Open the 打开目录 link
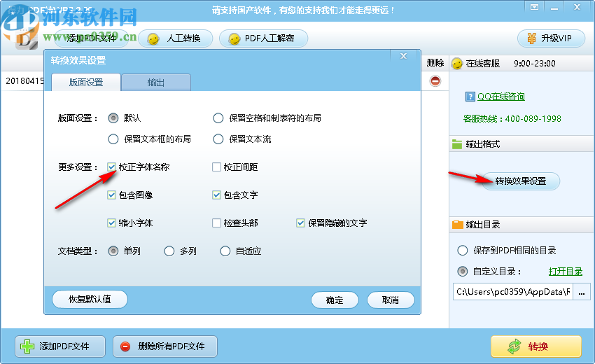 pos(566,272)
